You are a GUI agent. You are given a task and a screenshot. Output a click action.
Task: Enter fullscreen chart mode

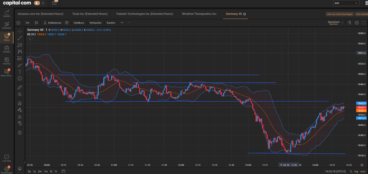pyautogui.click(x=364, y=23)
